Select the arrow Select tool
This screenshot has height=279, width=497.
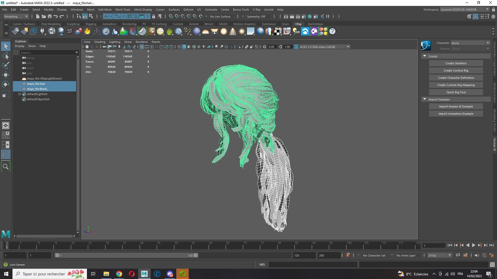click(6, 46)
